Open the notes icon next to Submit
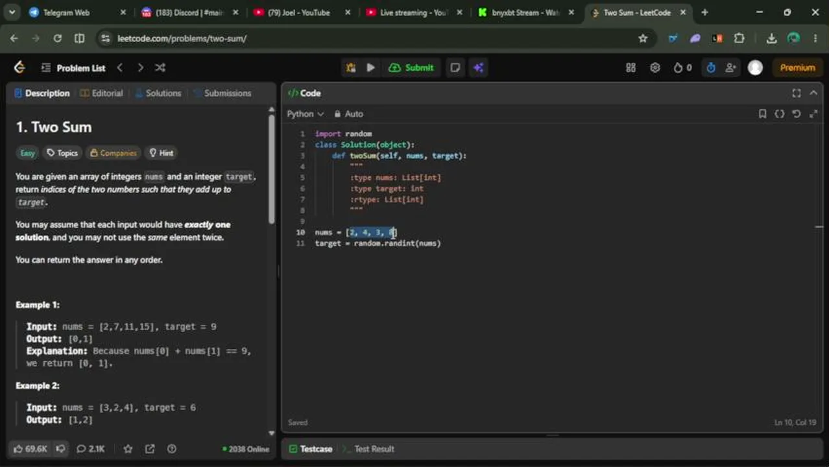 (x=455, y=67)
